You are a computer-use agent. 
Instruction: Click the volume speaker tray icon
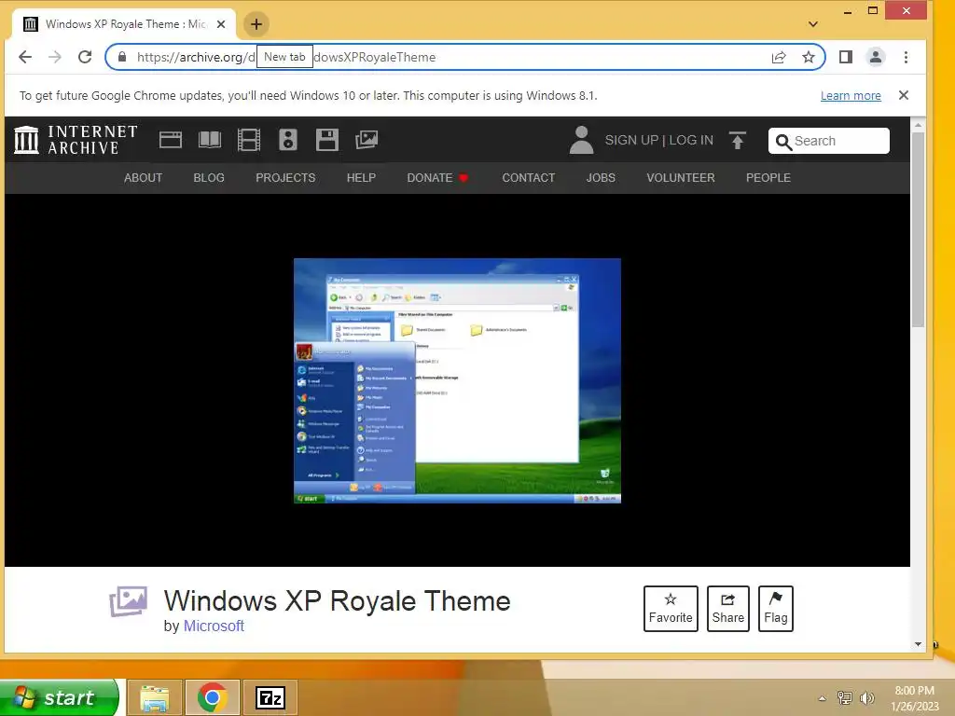click(866, 697)
